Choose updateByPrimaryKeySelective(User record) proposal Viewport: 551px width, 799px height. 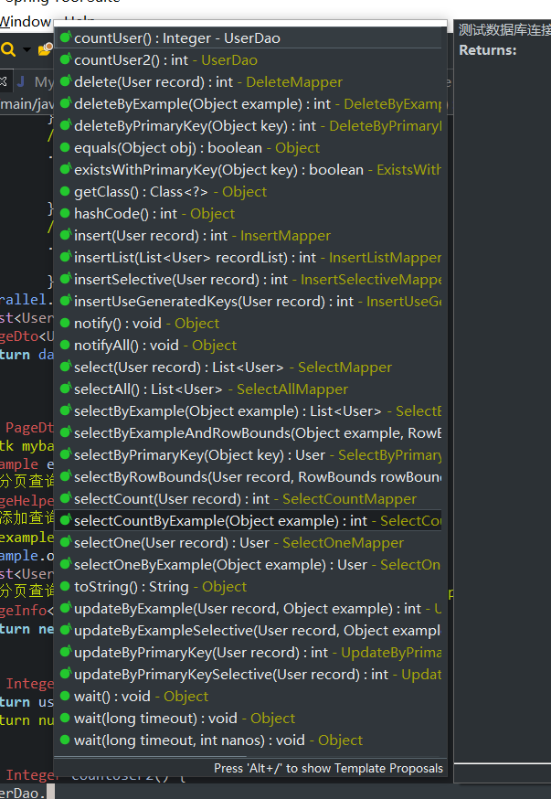pyautogui.click(x=248, y=674)
